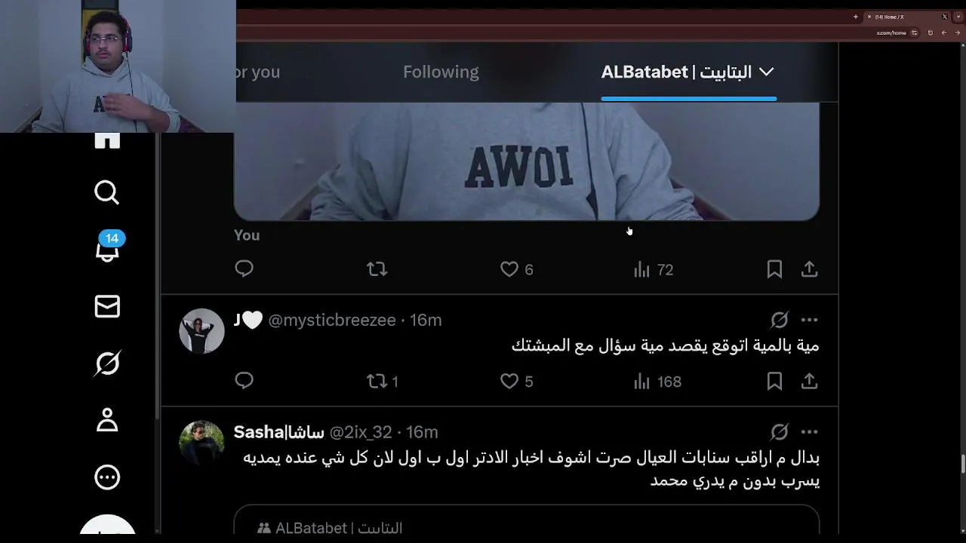The image size is (966, 543).
Task: Open the @2ix_32 profile handle
Action: tap(361, 432)
